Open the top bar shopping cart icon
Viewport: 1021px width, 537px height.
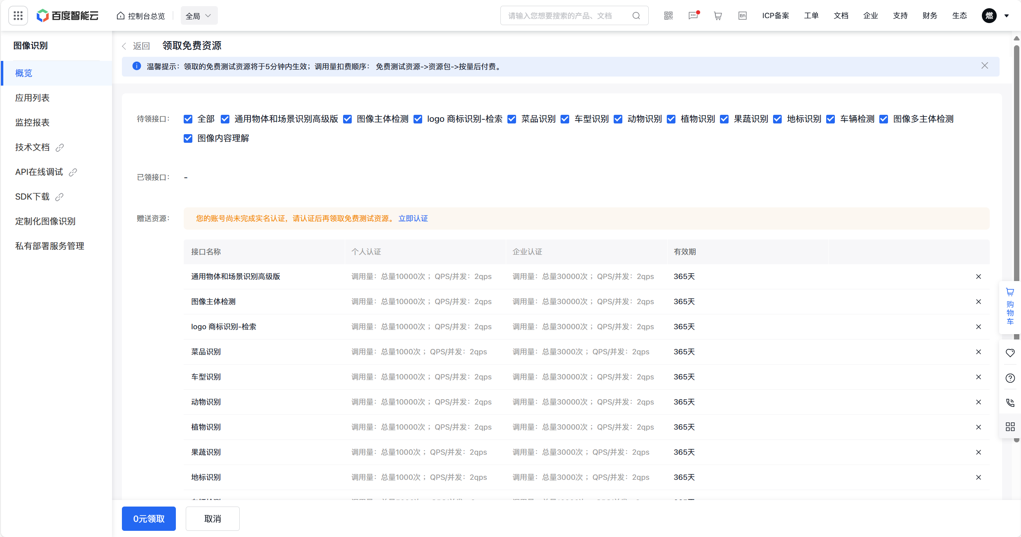[x=718, y=16]
